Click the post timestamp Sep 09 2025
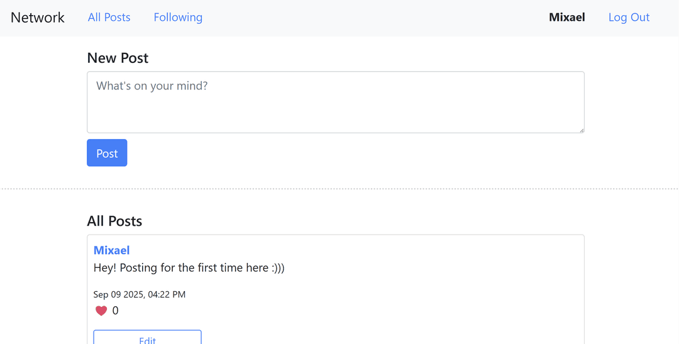 click(x=140, y=294)
